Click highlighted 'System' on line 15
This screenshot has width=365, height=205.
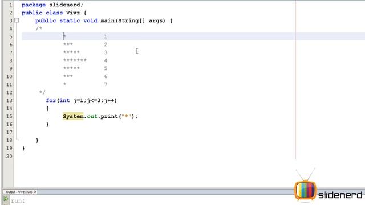pos(73,116)
